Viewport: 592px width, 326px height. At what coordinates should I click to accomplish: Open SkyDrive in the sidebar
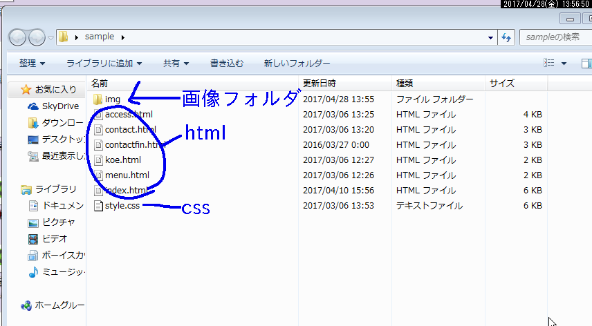point(53,106)
